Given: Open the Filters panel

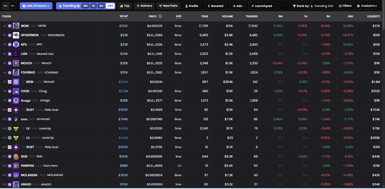Looking at the screenshot, I should click(345, 6).
